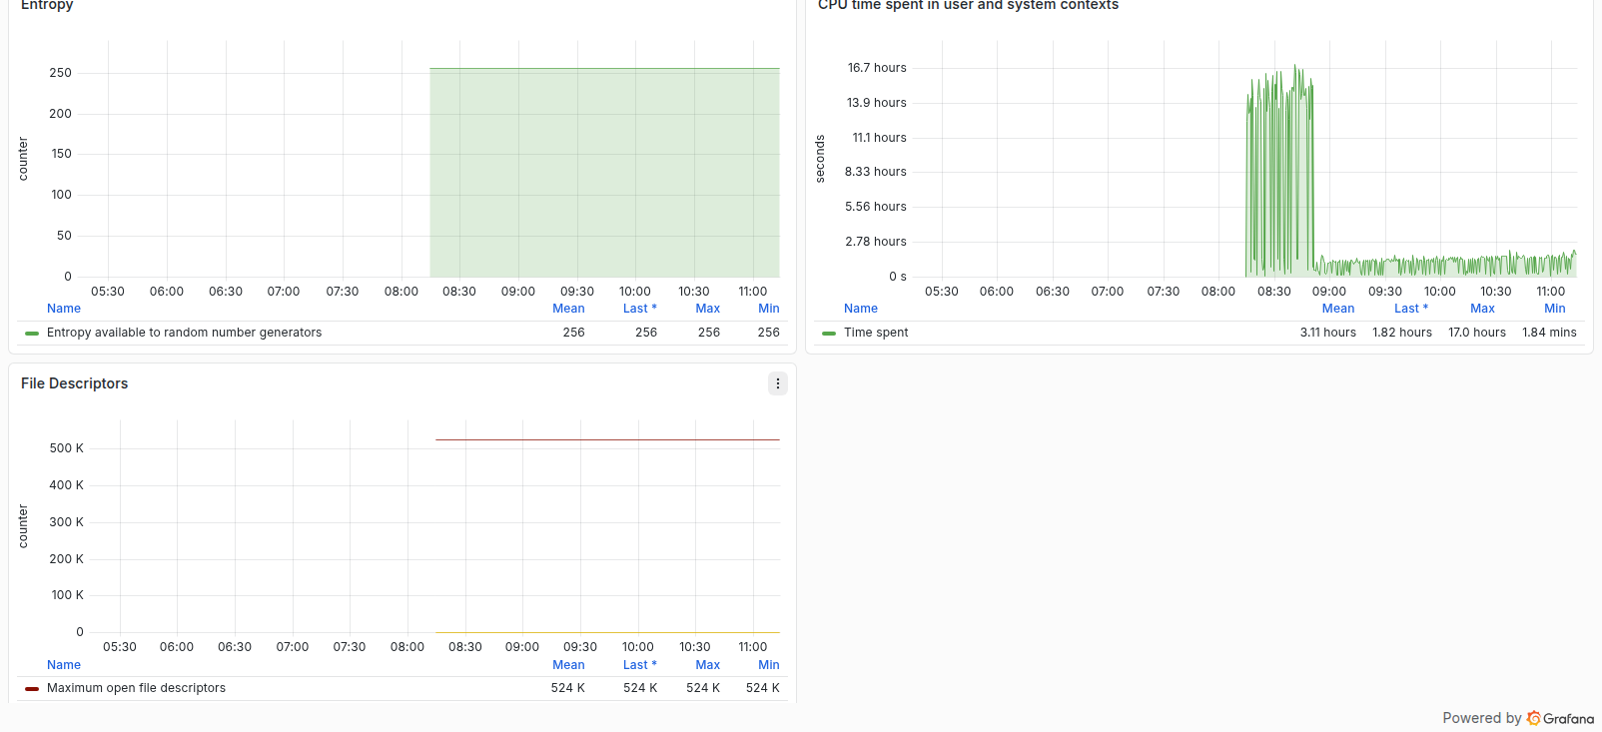Sort Entropy legend by Name
1602x732 pixels.
[64, 309]
